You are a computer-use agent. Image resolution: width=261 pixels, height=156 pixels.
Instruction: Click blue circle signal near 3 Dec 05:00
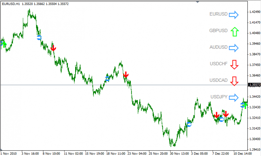(x=189, y=124)
